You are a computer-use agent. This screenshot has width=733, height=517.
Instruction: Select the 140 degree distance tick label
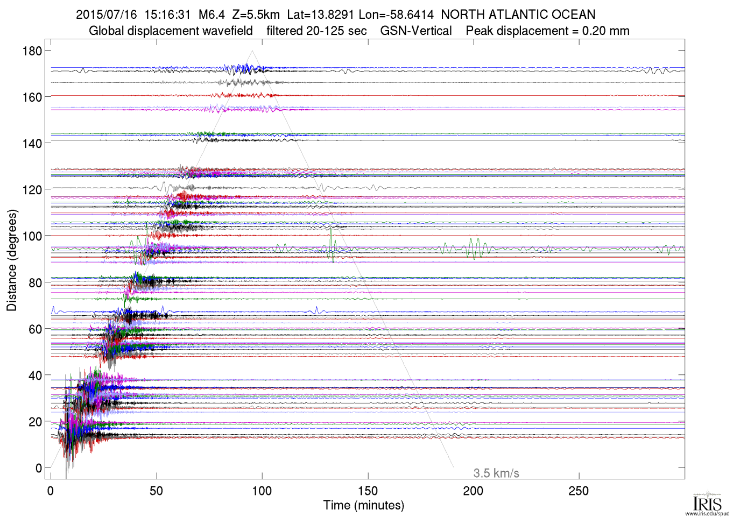tap(32, 144)
